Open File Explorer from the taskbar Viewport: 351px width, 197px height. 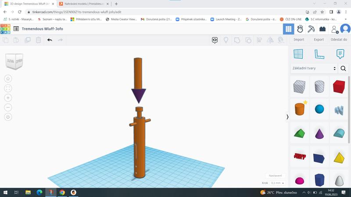tap(28, 192)
